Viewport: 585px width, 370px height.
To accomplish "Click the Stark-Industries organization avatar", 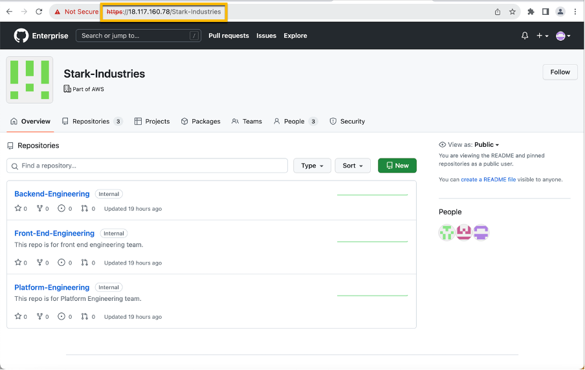I will (30, 80).
